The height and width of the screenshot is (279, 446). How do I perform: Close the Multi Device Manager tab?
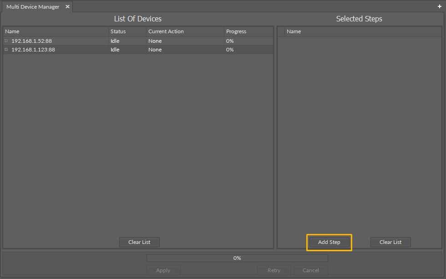tap(67, 6)
